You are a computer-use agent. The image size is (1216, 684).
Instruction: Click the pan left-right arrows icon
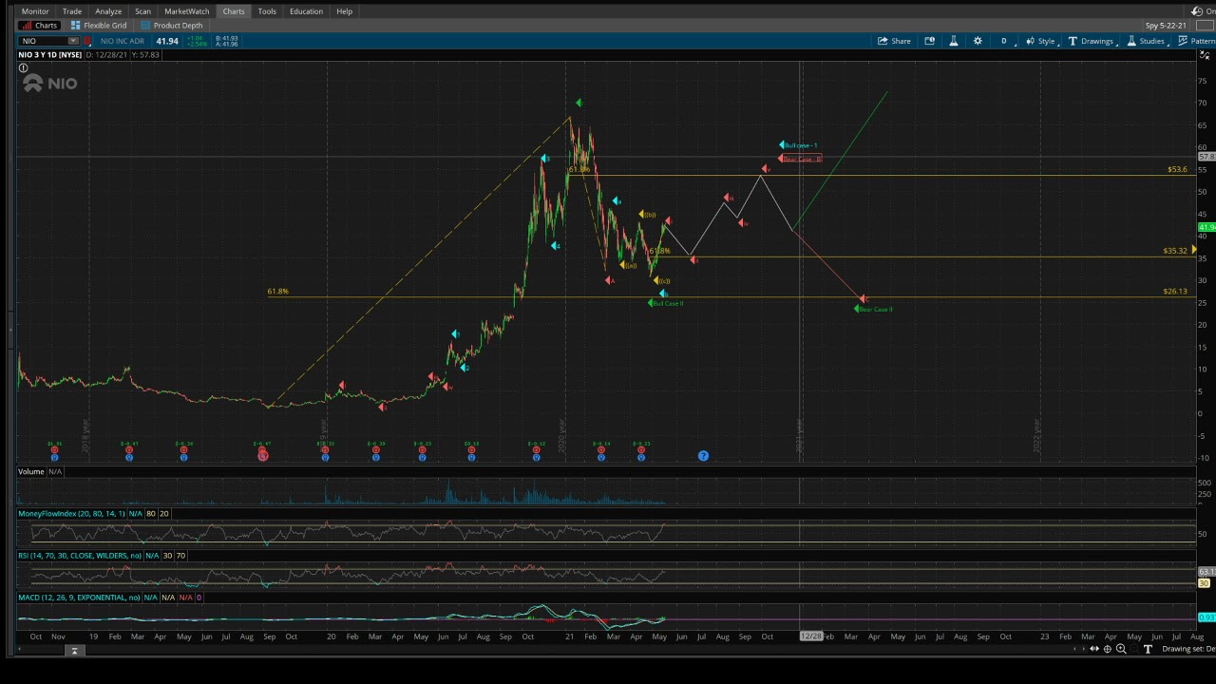(1093, 649)
